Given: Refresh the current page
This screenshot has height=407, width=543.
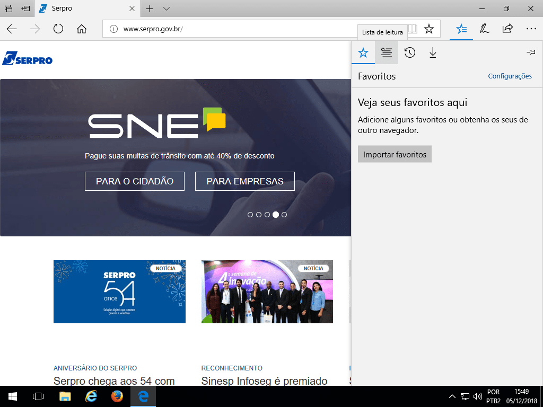Looking at the screenshot, I should pyautogui.click(x=58, y=29).
